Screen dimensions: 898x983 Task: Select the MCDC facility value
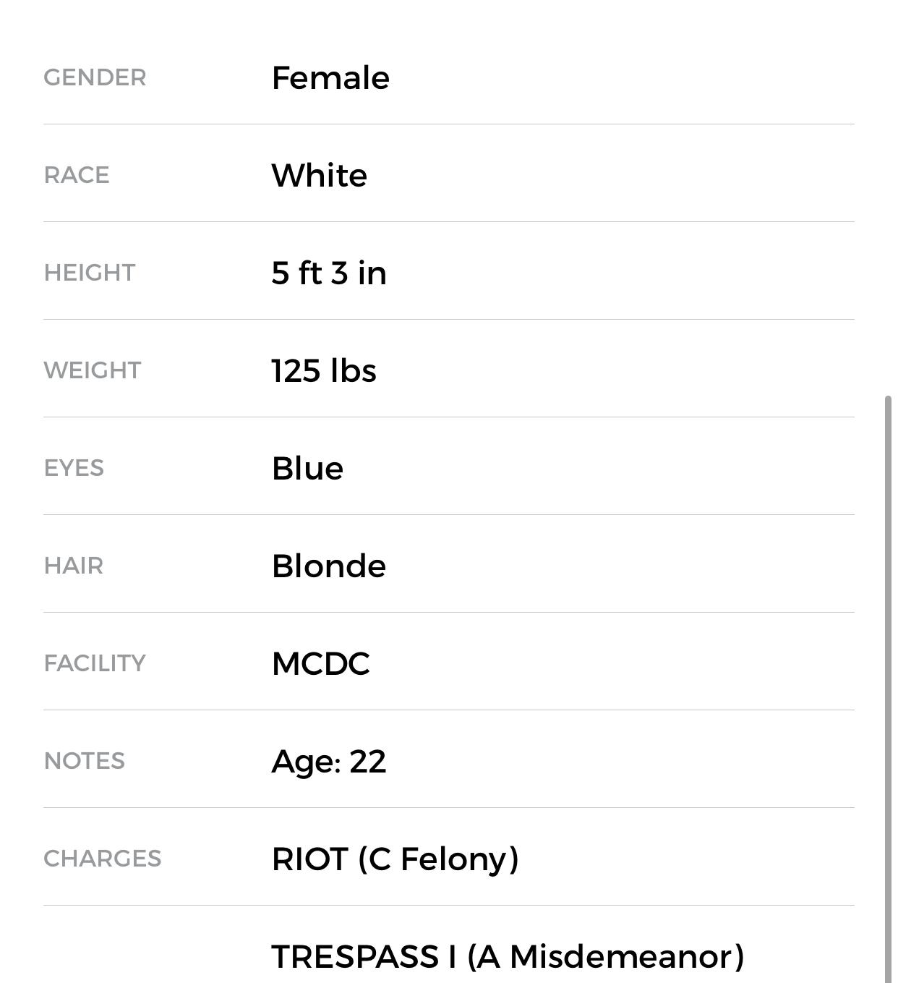point(320,664)
